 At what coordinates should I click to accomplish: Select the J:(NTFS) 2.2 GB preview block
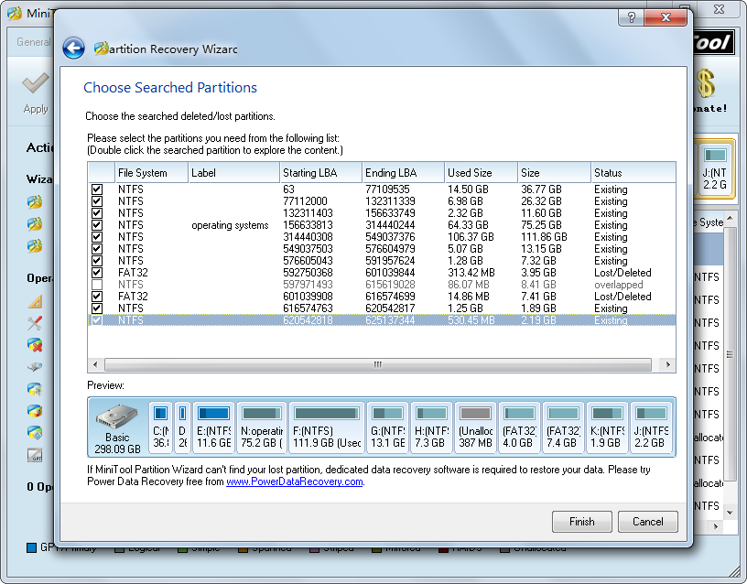pos(651,427)
